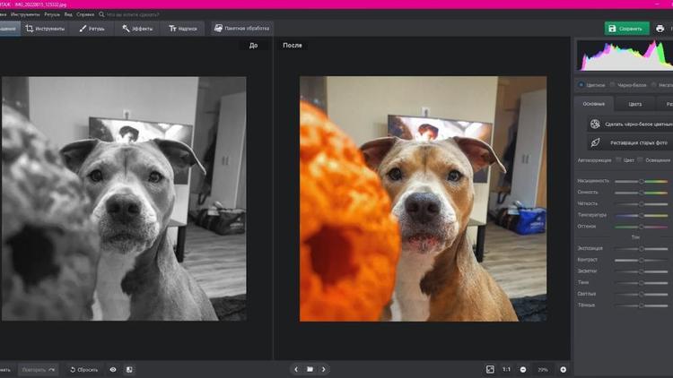
Task: Click the zoom out minus icon
Action: tap(523, 369)
